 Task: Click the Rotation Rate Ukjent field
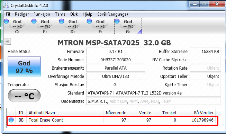(x=205, y=68)
